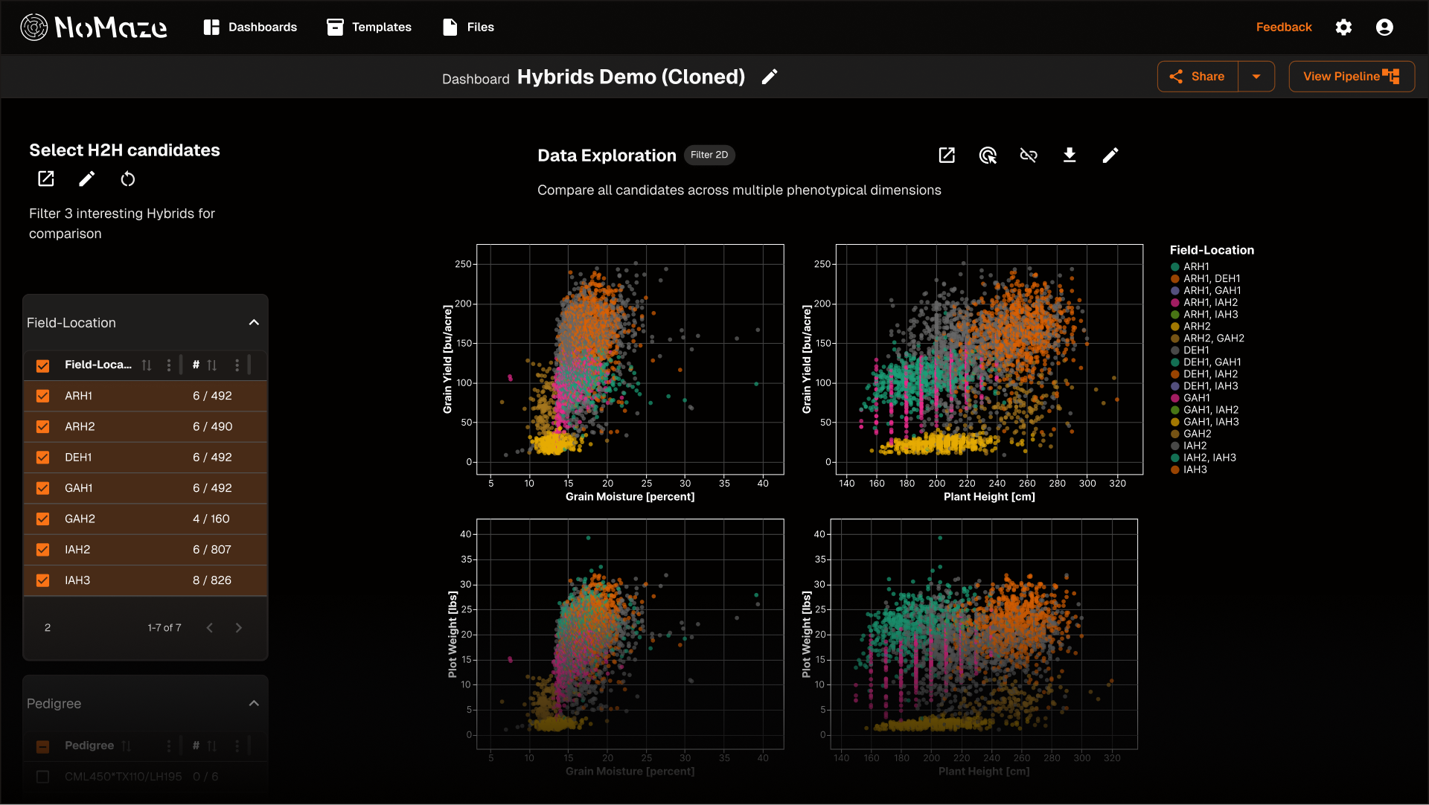Uncheck the ARH1 row checkbox

[42, 396]
